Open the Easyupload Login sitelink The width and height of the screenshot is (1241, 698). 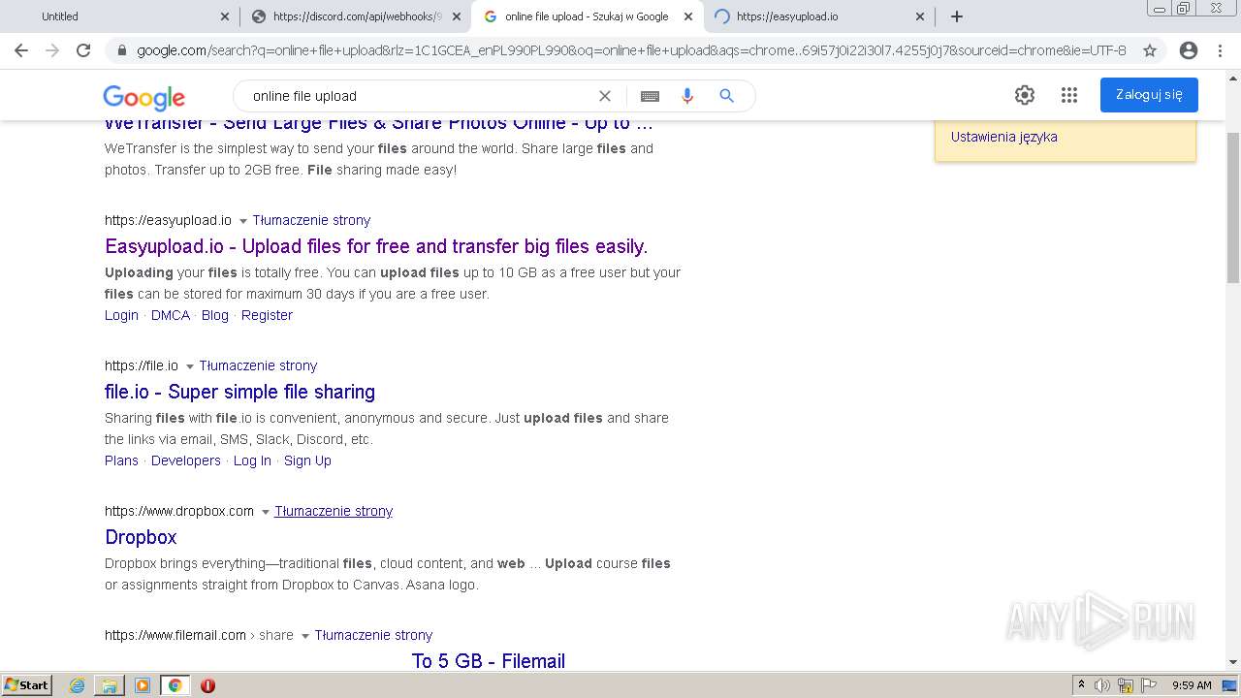pos(121,315)
